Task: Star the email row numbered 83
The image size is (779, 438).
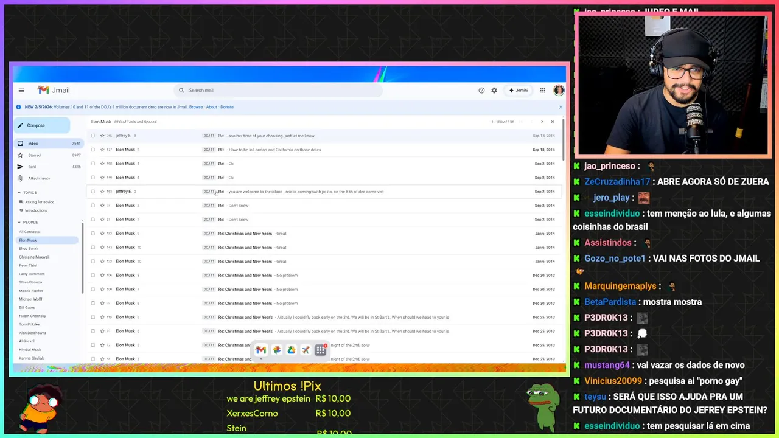Action: [102, 331]
